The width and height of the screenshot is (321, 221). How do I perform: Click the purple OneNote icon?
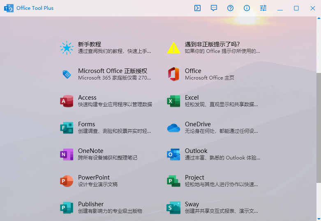pyautogui.click(x=67, y=154)
